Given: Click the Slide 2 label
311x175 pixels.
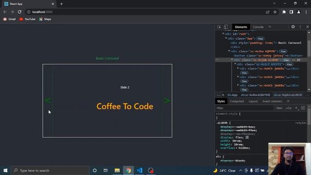Looking at the screenshot, I should pyautogui.click(x=125, y=87).
